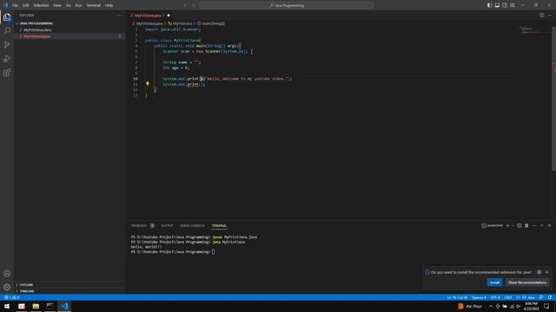Select the Terminal tab

coord(219,225)
